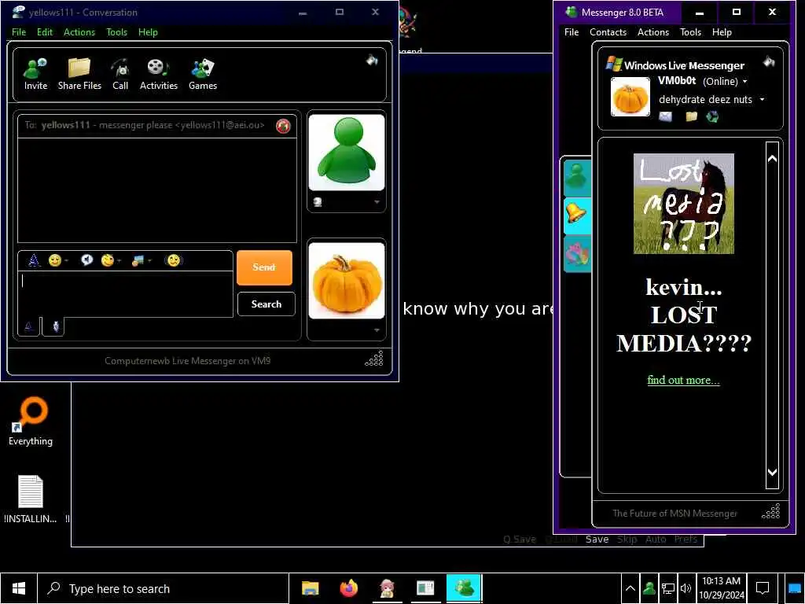Open Edit menu in conversation window
Viewport: 805px width, 604px height.
point(45,31)
